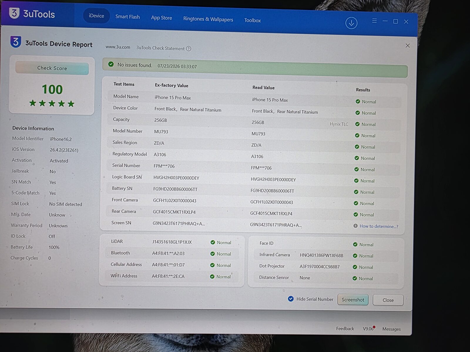Viewport: 470px width, 352px height.
Task: Open the How to determine link
Action: tap(379, 226)
